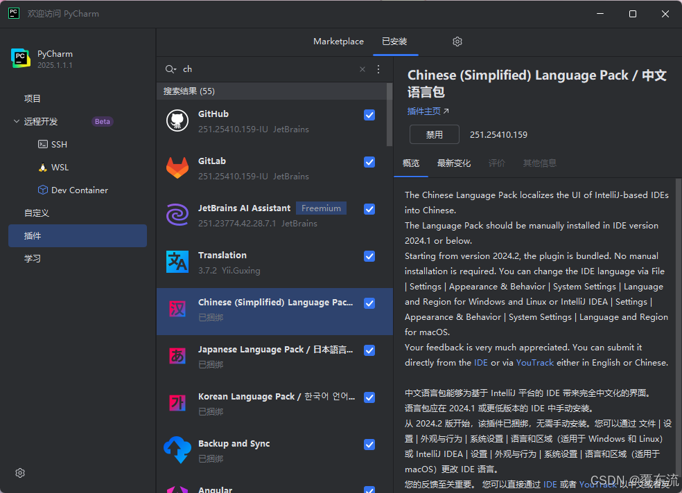Click the plugin list scrollbar
682x493 pixels.
(390, 115)
